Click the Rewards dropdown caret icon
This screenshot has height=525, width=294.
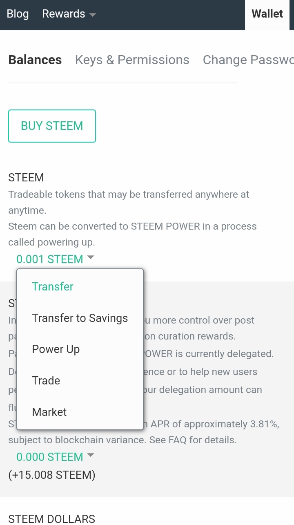pyautogui.click(x=93, y=15)
